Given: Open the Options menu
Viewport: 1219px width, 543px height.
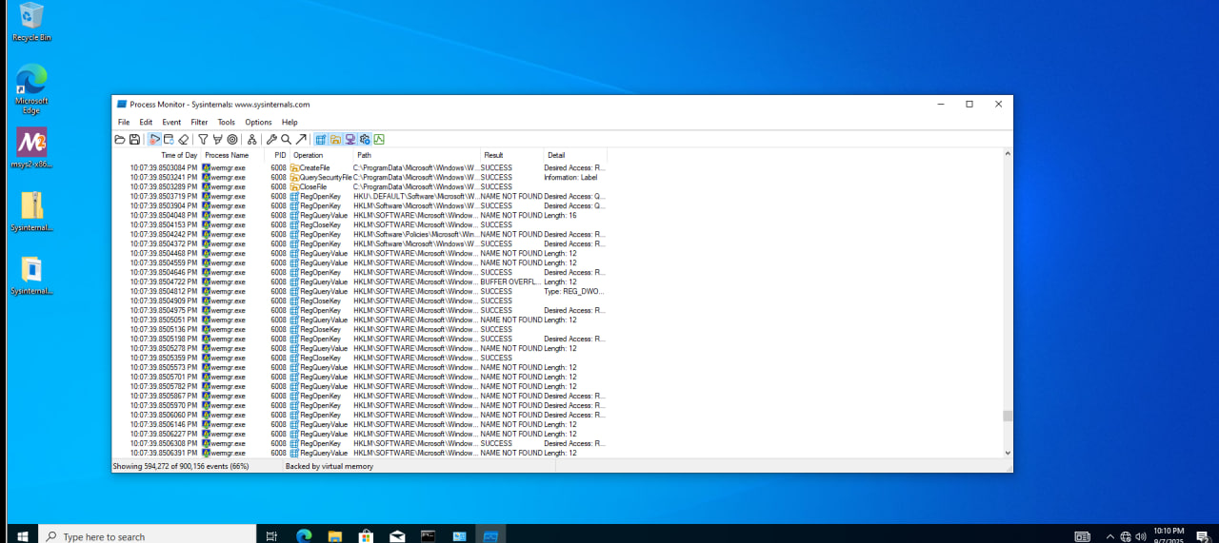Looking at the screenshot, I should [x=258, y=122].
